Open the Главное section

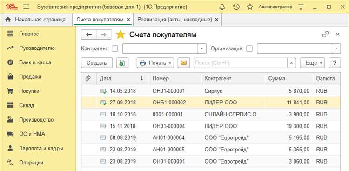pos(29,34)
